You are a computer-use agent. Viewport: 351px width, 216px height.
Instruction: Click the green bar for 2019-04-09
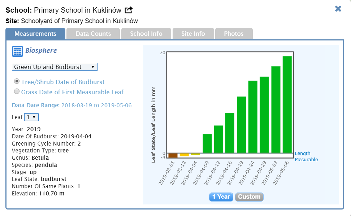(x=207, y=143)
